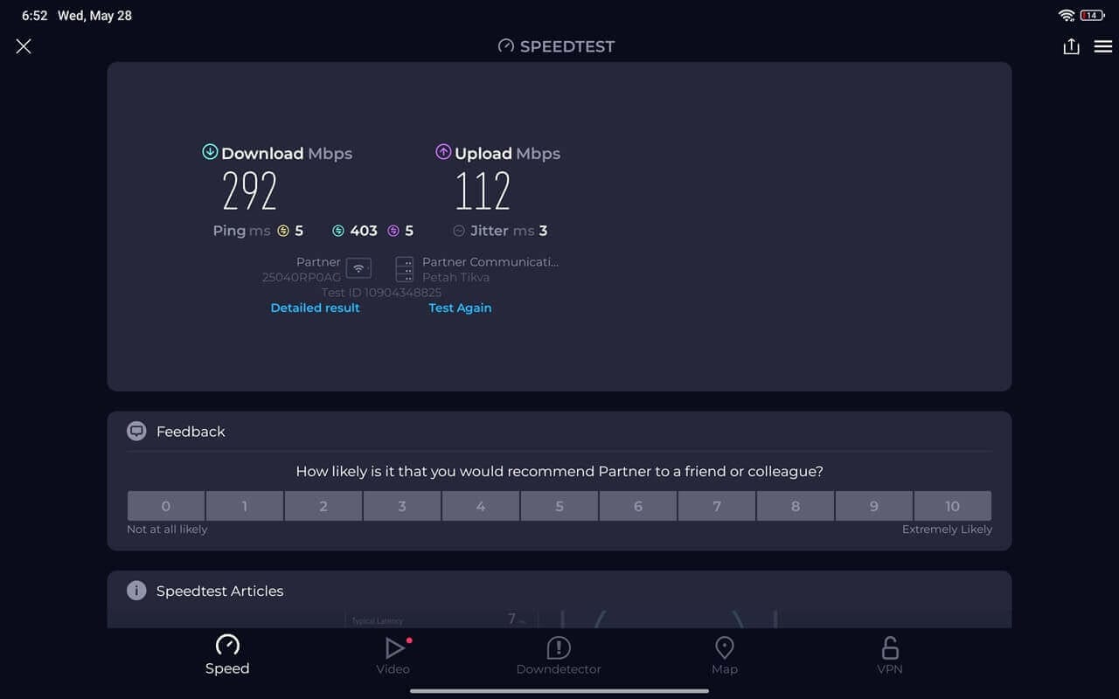Open Detailed result link
1119x699 pixels.
315,308
